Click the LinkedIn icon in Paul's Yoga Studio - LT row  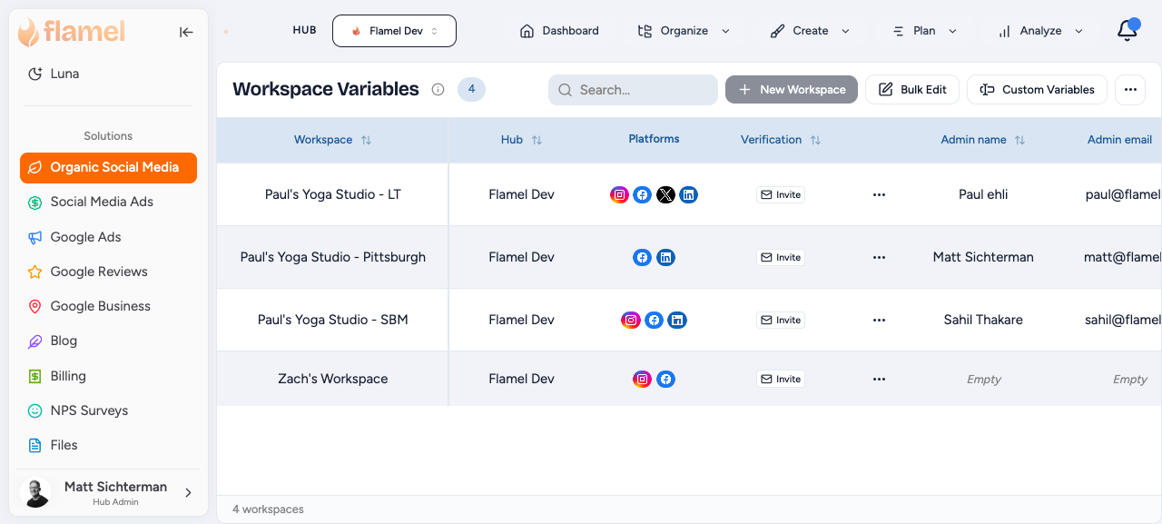[688, 194]
